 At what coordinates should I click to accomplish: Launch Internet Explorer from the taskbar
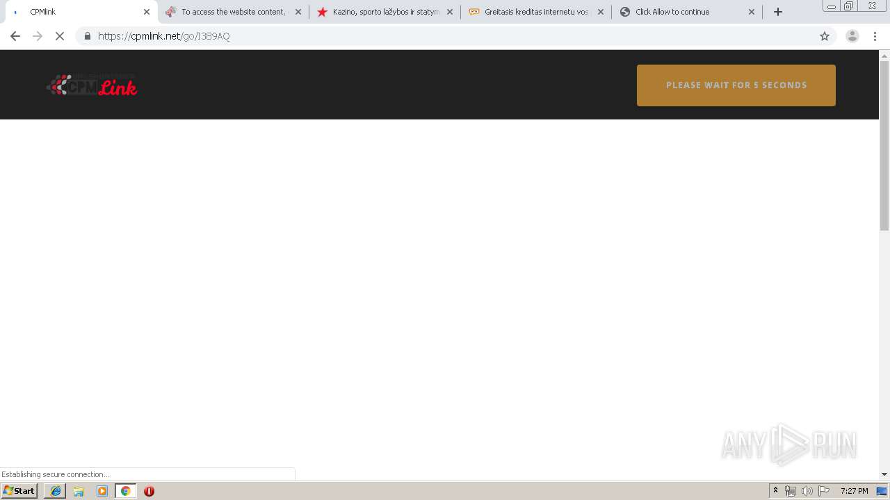(56, 491)
